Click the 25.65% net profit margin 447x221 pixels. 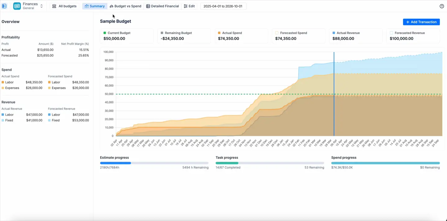point(84,55)
